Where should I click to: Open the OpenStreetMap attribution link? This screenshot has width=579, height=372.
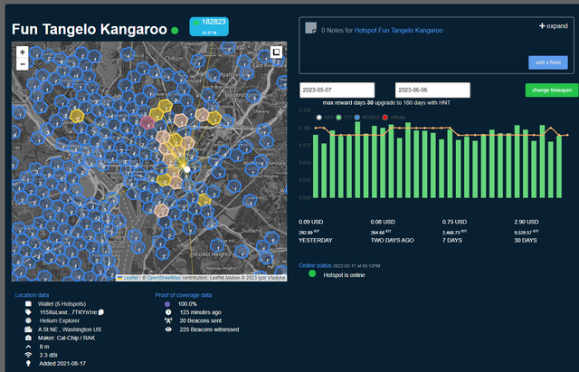(x=164, y=278)
